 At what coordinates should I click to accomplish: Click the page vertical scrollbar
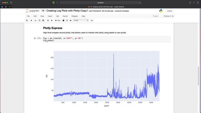click(198, 76)
